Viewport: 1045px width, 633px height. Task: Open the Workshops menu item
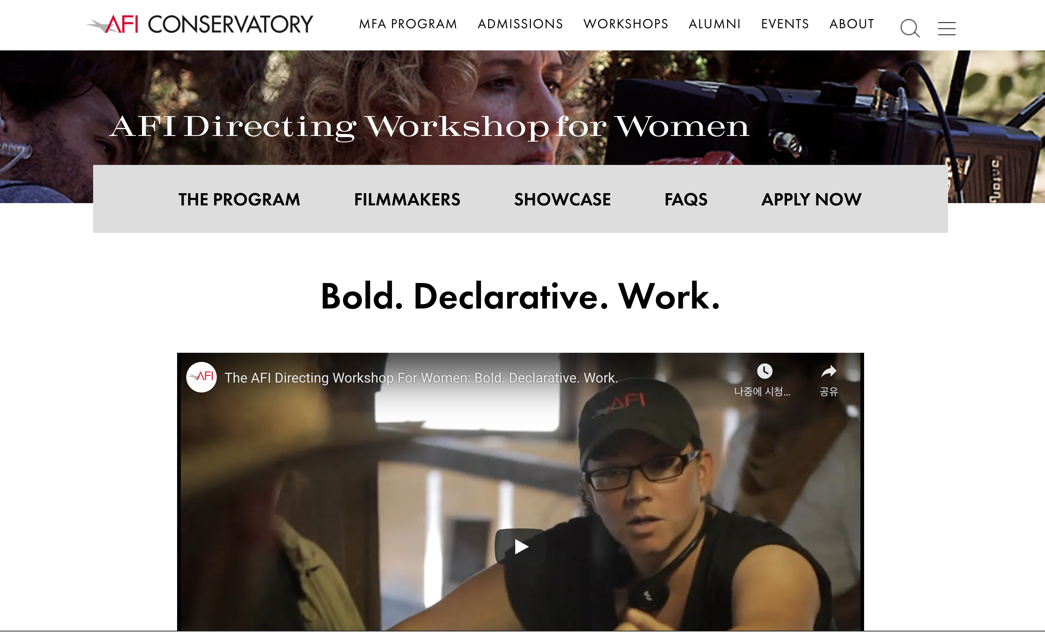click(626, 24)
